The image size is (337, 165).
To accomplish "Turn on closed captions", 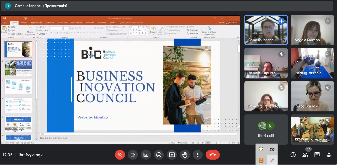I will [146, 155].
